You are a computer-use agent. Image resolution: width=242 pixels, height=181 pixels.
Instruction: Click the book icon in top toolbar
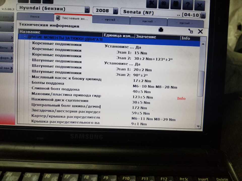pyautogui.click(x=176, y=4)
